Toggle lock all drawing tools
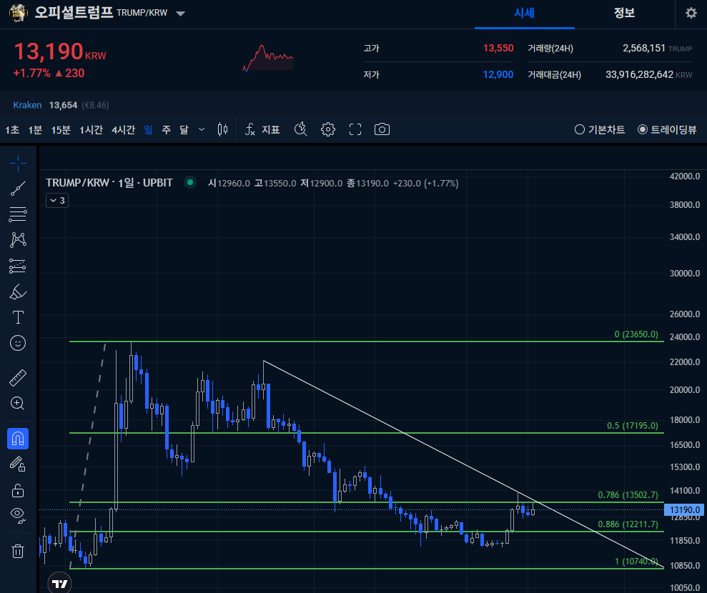The height and width of the screenshot is (593, 707). coord(18,490)
